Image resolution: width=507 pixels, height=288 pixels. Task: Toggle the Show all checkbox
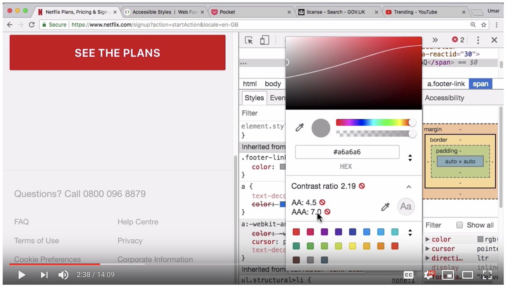click(460, 225)
